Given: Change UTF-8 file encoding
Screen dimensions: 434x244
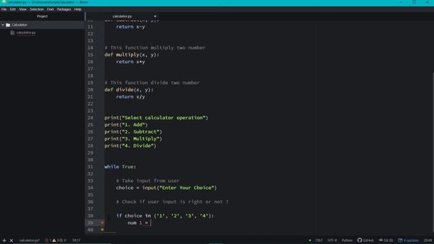Looking at the screenshot, I should tap(332, 241).
